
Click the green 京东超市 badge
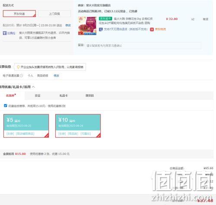105,19
